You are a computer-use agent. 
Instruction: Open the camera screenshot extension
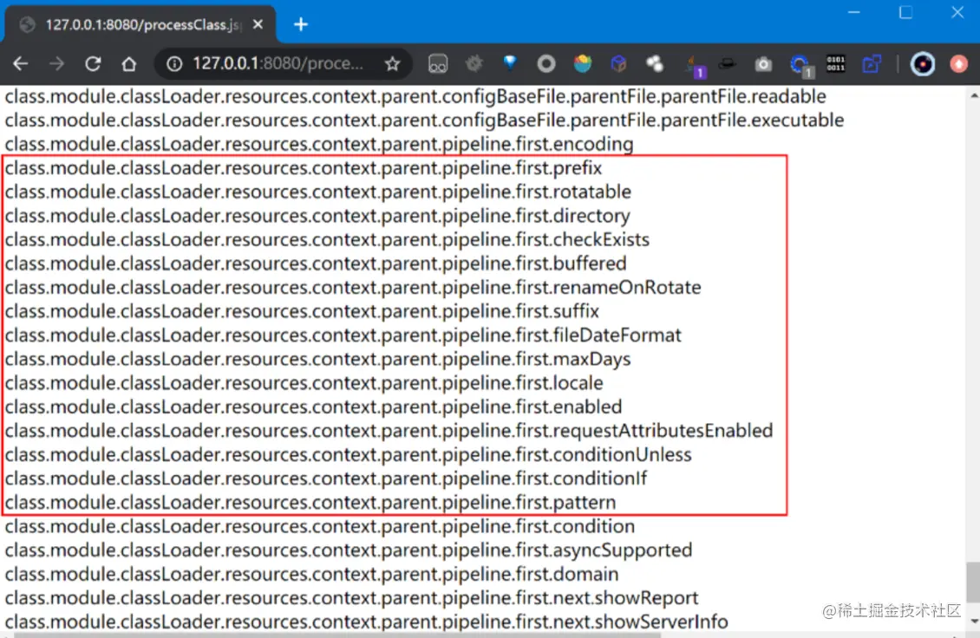coord(763,64)
